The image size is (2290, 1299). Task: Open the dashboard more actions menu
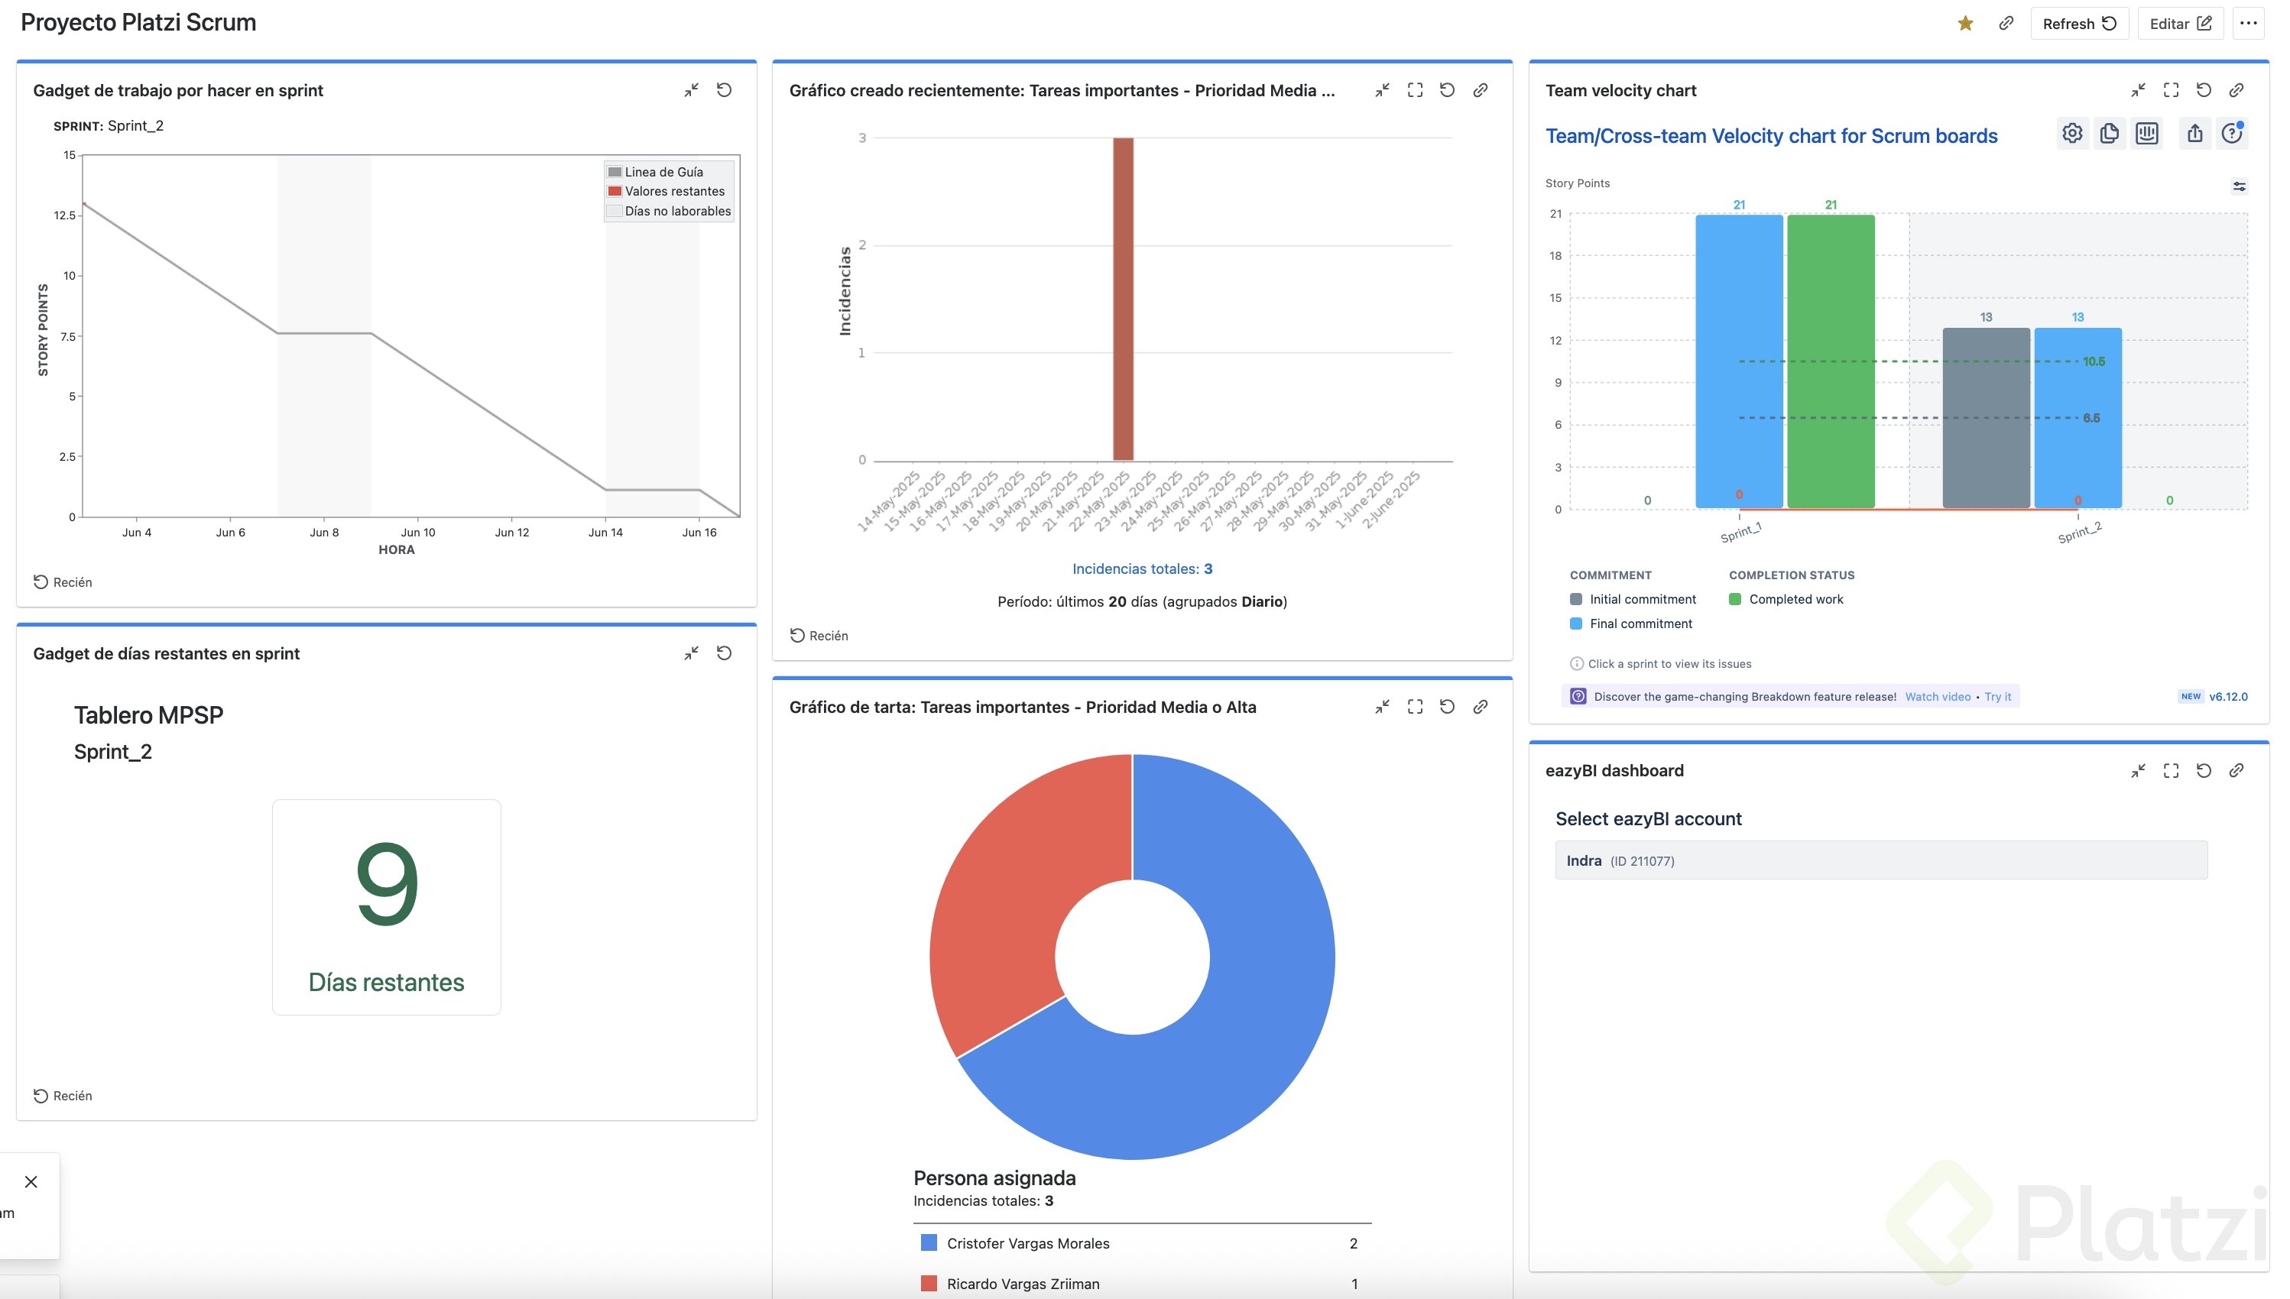2248,23
